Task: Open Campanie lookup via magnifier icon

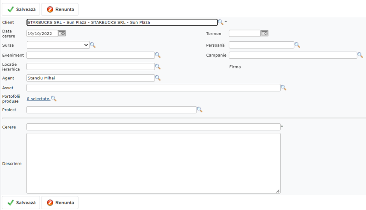Action: (360, 55)
